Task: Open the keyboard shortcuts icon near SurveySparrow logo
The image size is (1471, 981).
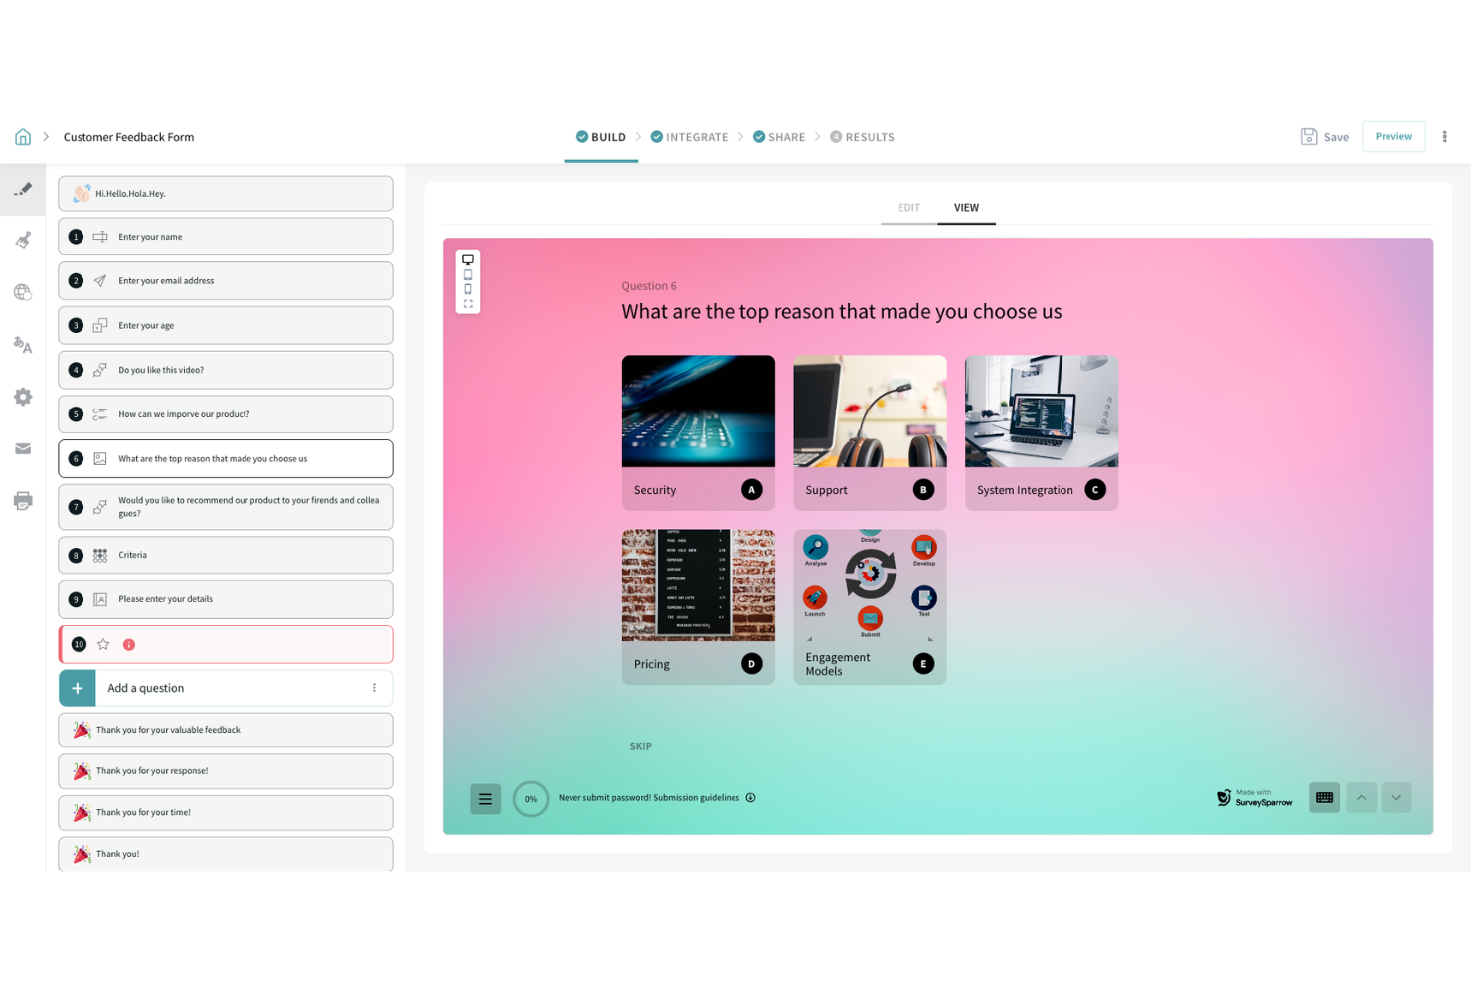Action: click(1324, 797)
